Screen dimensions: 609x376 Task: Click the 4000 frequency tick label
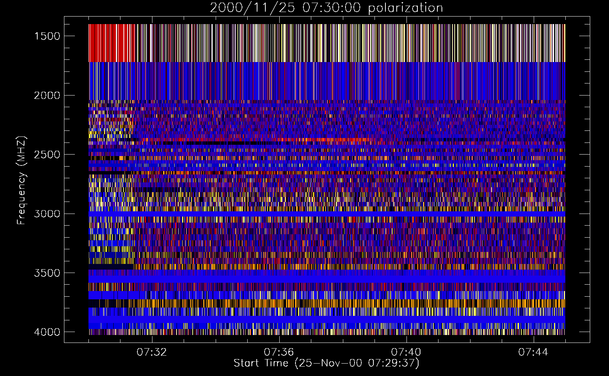47,332
